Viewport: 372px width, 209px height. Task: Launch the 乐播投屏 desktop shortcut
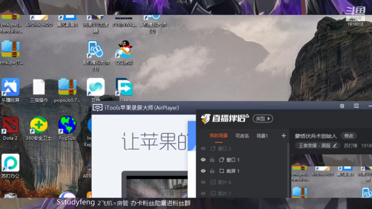pos(10,90)
